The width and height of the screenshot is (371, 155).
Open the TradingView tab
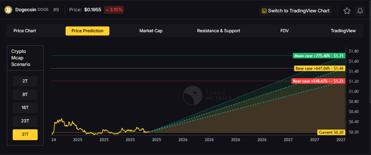coord(343,31)
